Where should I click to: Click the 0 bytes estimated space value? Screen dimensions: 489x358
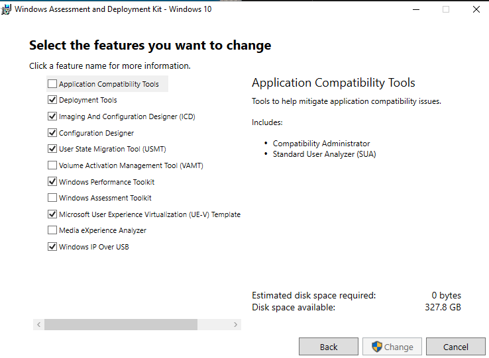pos(447,295)
